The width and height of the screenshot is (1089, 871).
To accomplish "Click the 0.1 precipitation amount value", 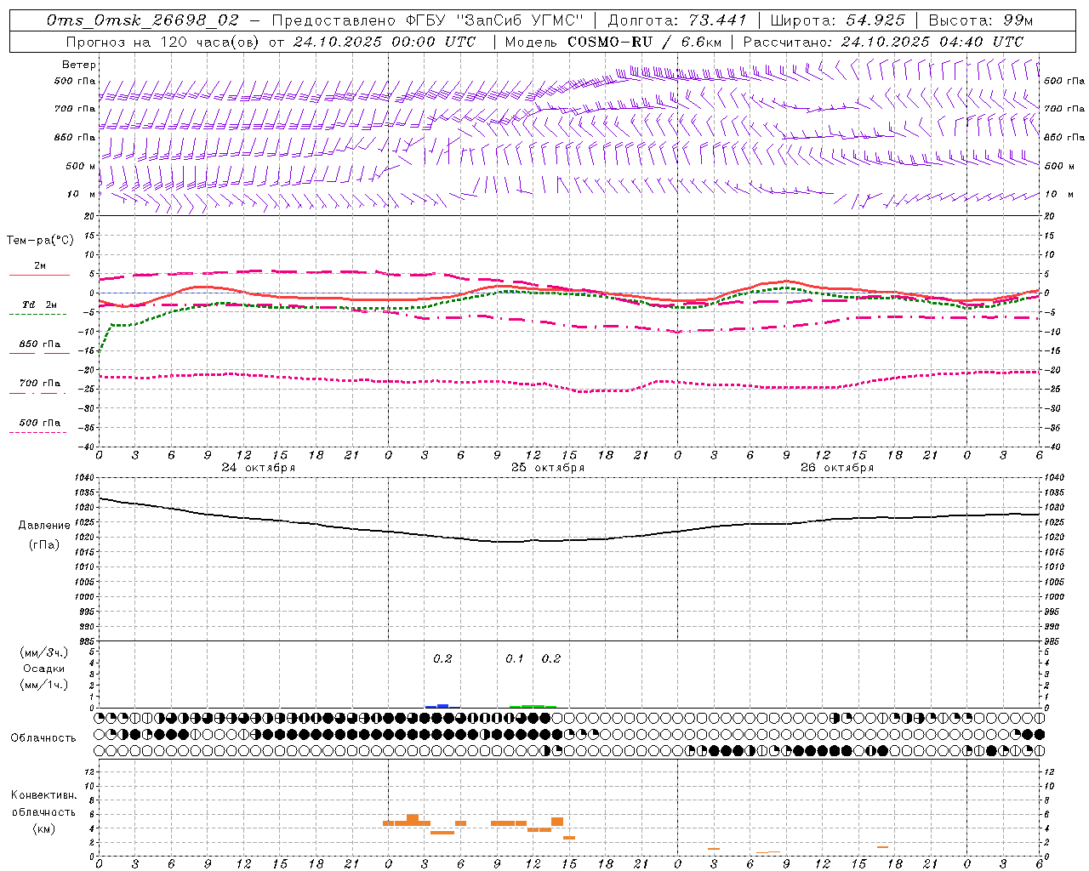I will 515,658.
